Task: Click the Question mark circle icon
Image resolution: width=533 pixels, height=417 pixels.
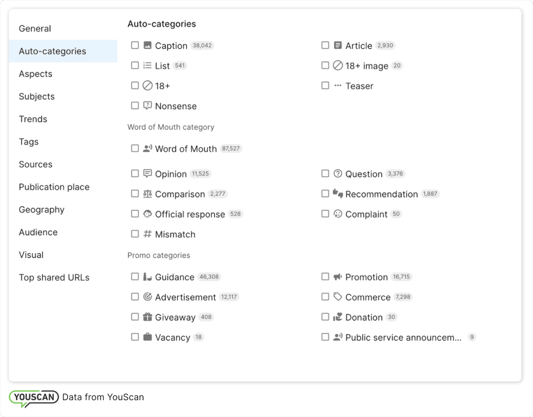Action: click(338, 173)
